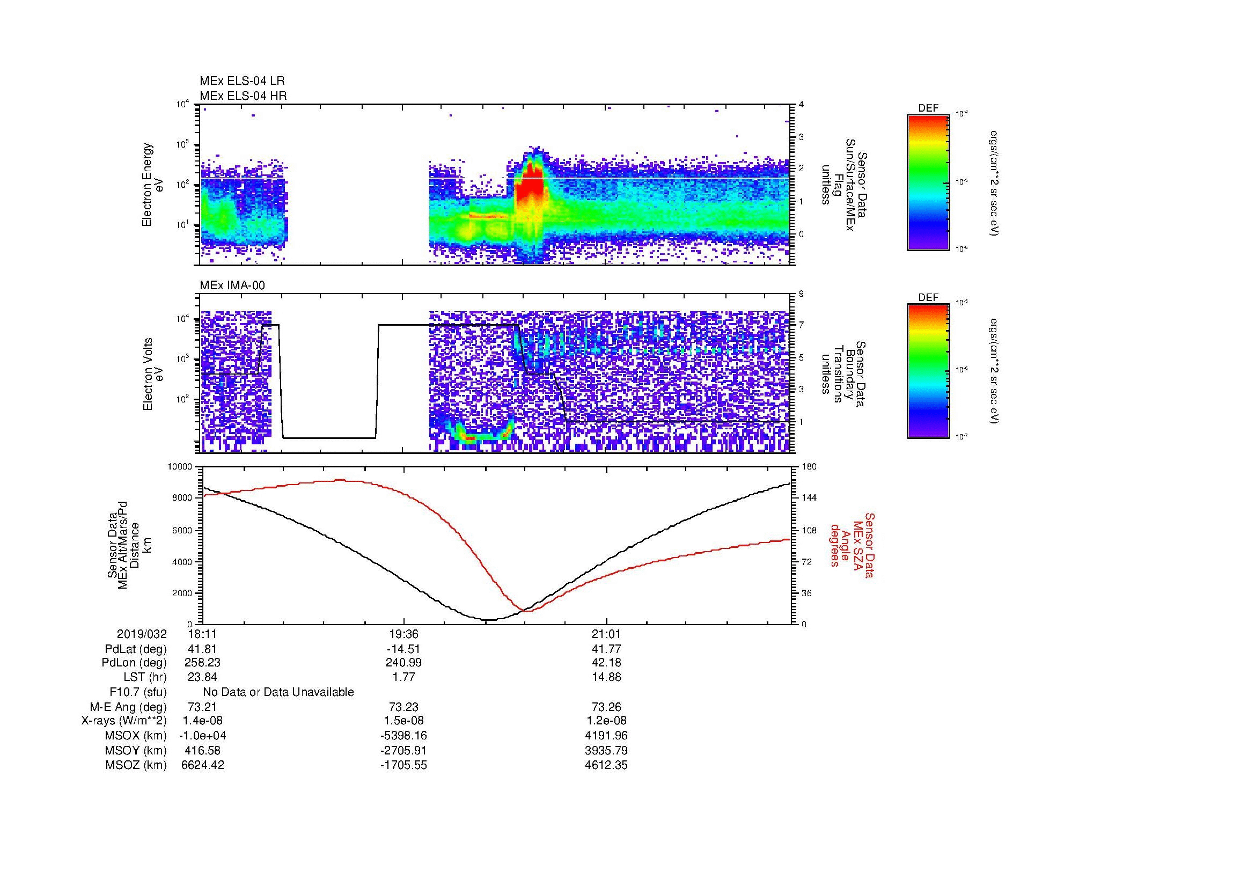Click the MSOY (km) row label

point(136,750)
